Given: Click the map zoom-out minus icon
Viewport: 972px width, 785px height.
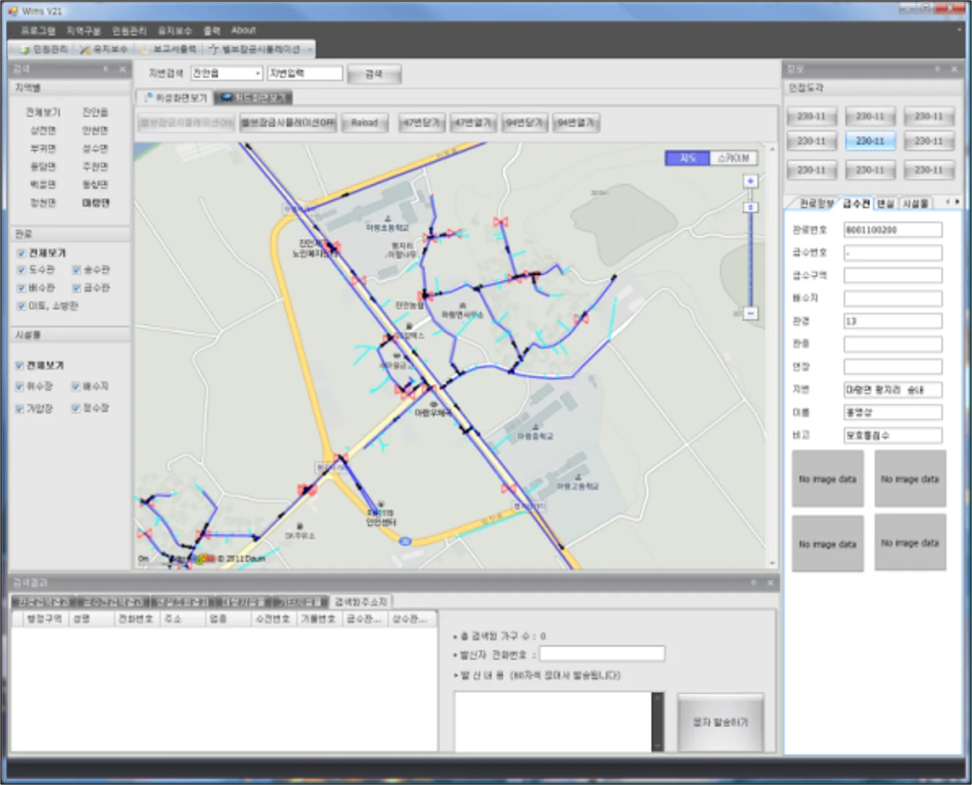Looking at the screenshot, I should pyautogui.click(x=750, y=313).
